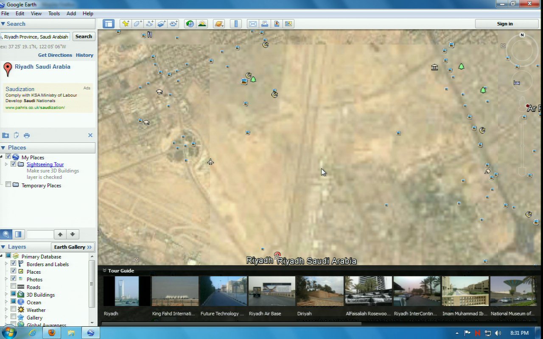Open the Tools menu
The image size is (543, 339).
[54, 14]
